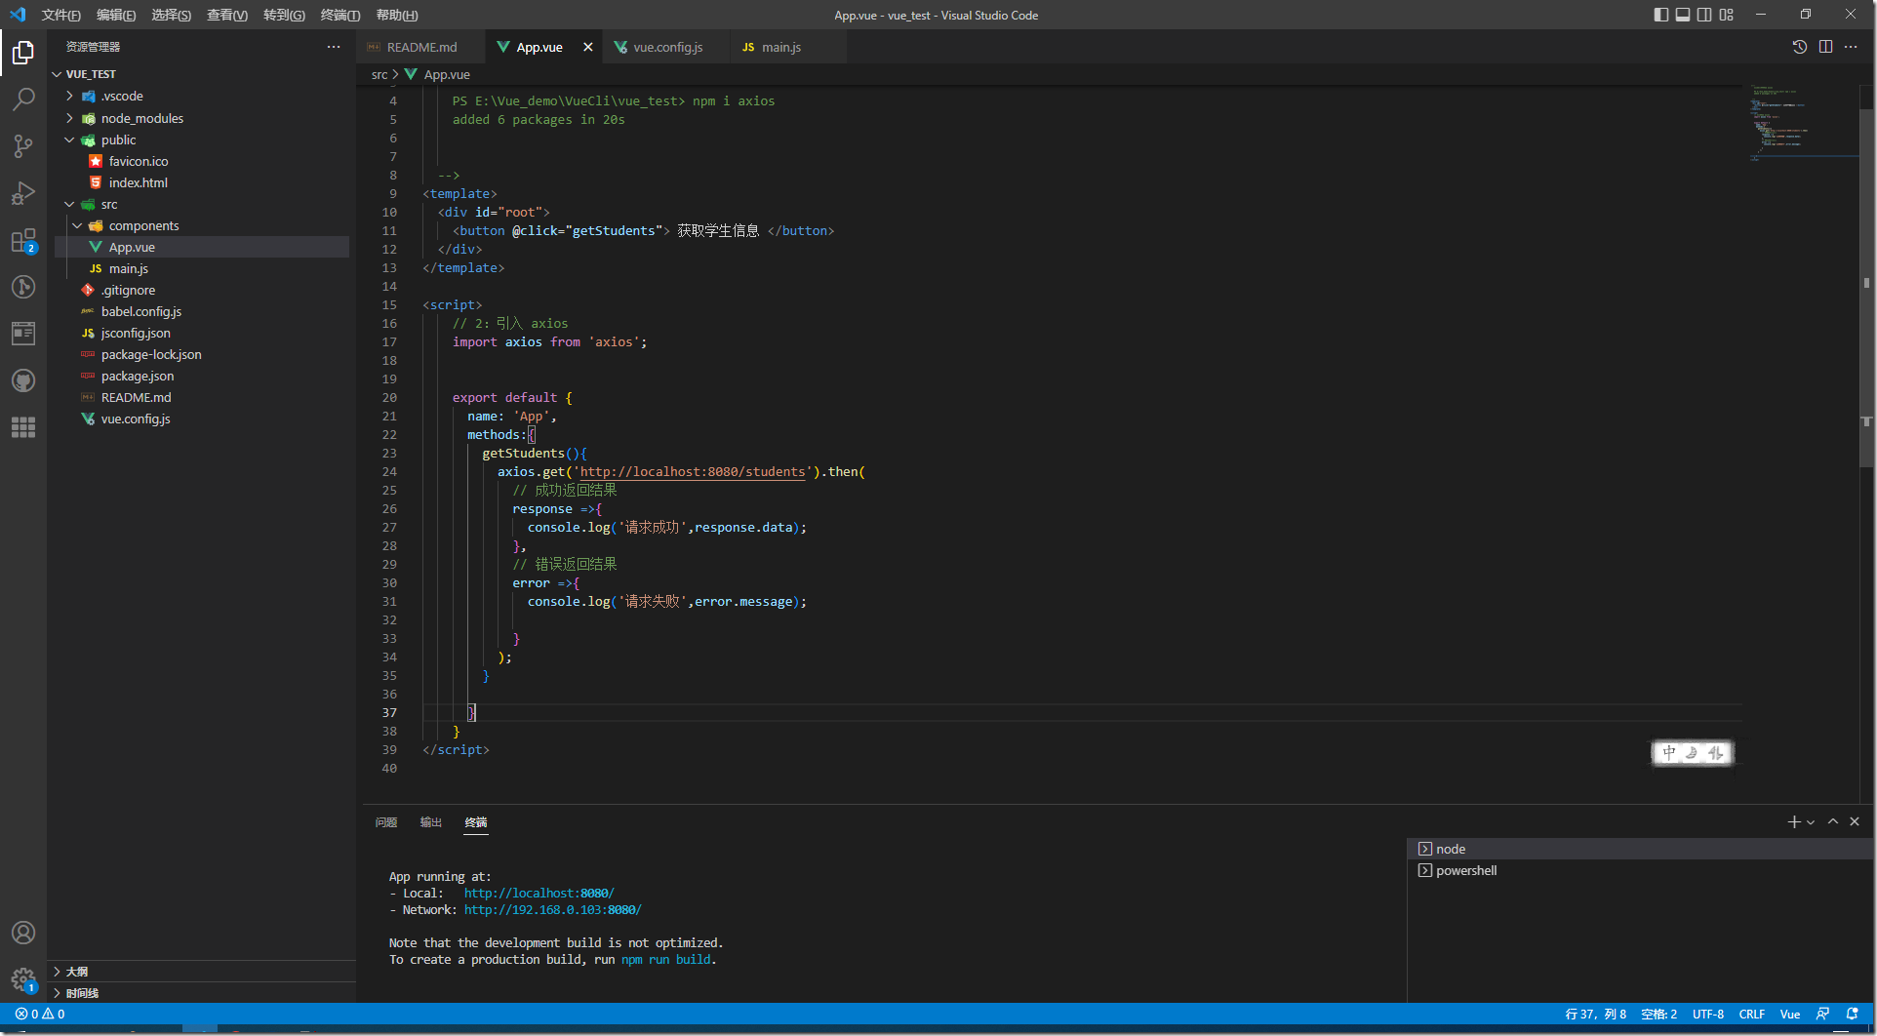Screen dimensions: 1877x1036
Task: Expand the Outline section (大纲)
Action: point(202,972)
